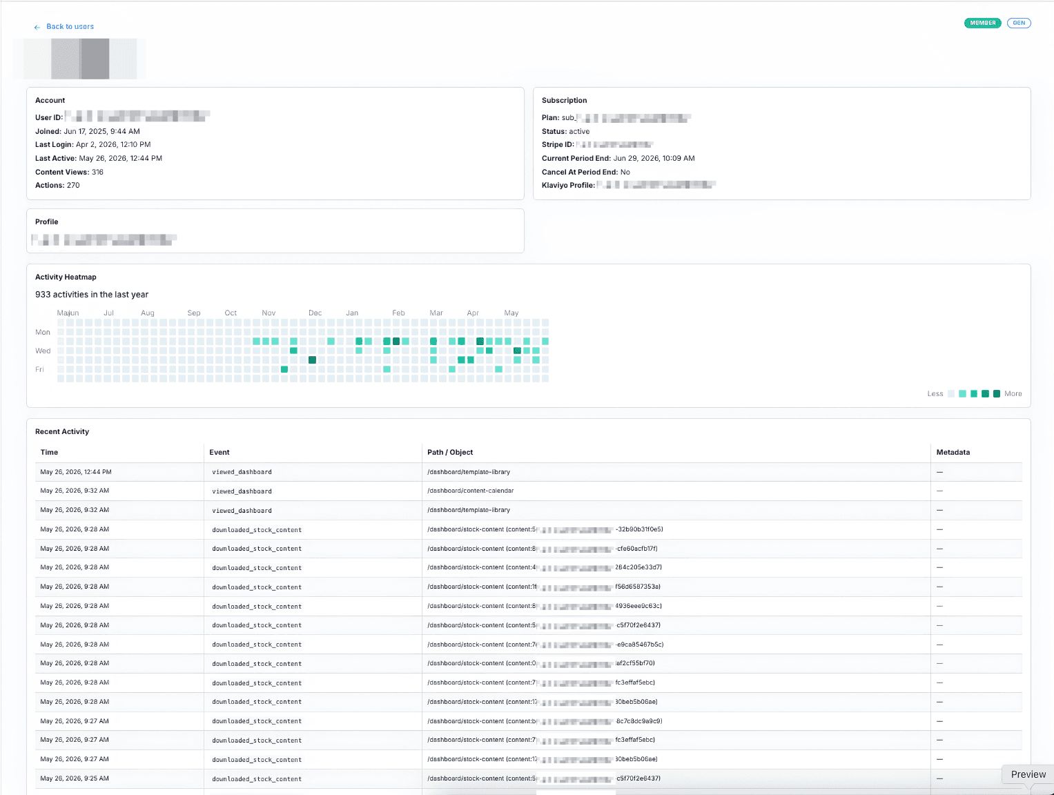The width and height of the screenshot is (1054, 795).
Task: Click the 'Current Period End: Jun 29, 2026' line
Action: pos(618,158)
